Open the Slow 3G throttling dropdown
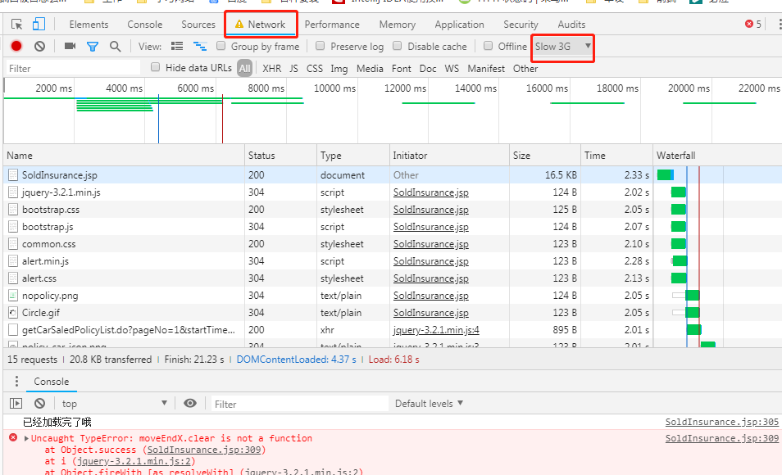The height and width of the screenshot is (475, 782). [x=562, y=47]
